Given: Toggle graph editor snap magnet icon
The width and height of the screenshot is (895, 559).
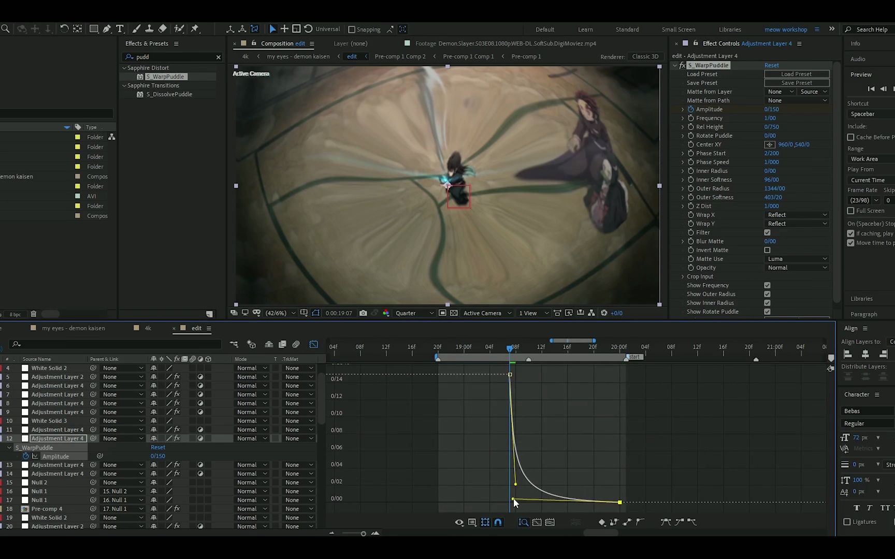Looking at the screenshot, I should click(498, 522).
